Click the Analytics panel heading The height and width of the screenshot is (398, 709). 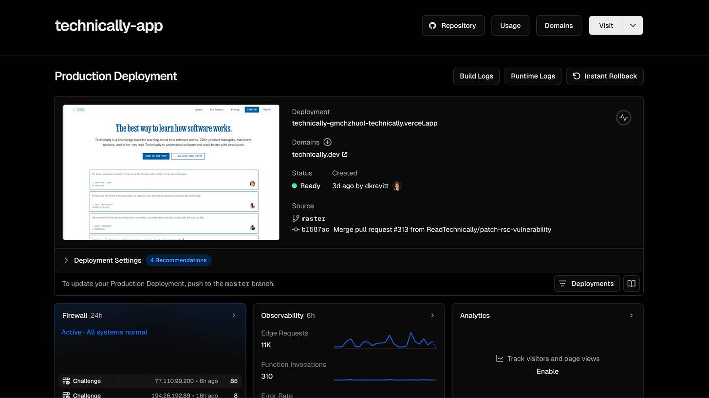pyautogui.click(x=475, y=315)
